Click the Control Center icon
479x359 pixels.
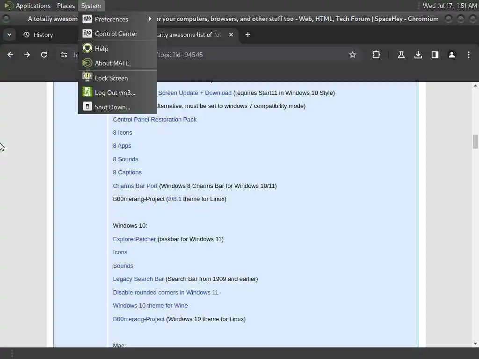87,34
